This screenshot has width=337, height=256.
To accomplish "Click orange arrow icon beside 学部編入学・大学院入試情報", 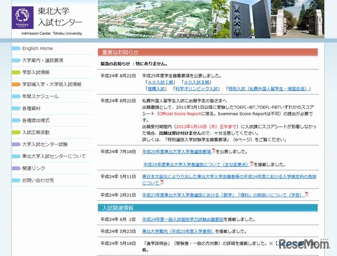I will (x=16, y=85).
